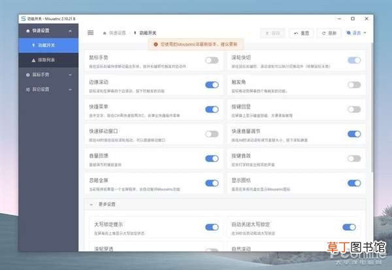Click the 按键音效 card title

tap(241, 156)
